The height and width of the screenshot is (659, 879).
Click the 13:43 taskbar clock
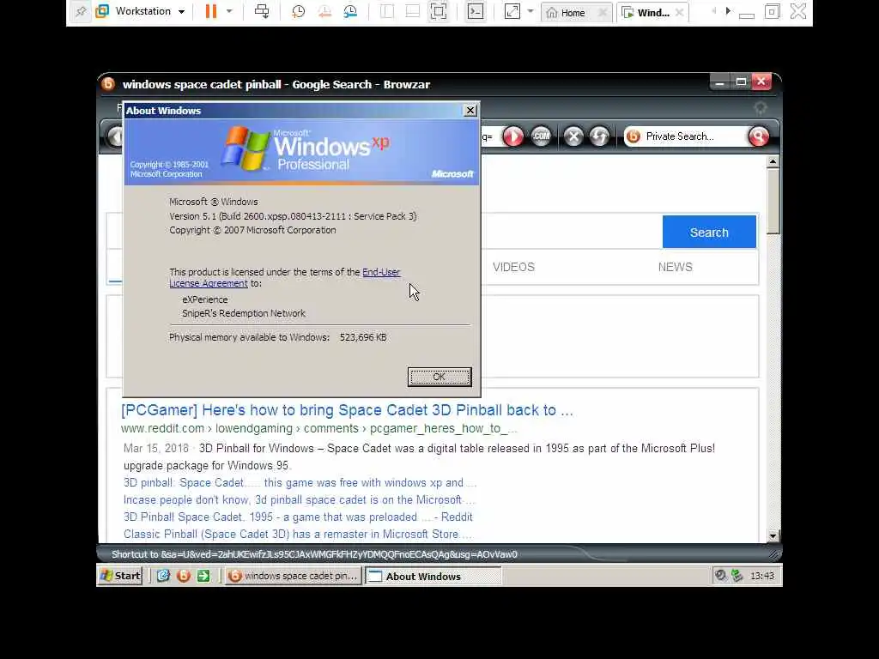762,576
